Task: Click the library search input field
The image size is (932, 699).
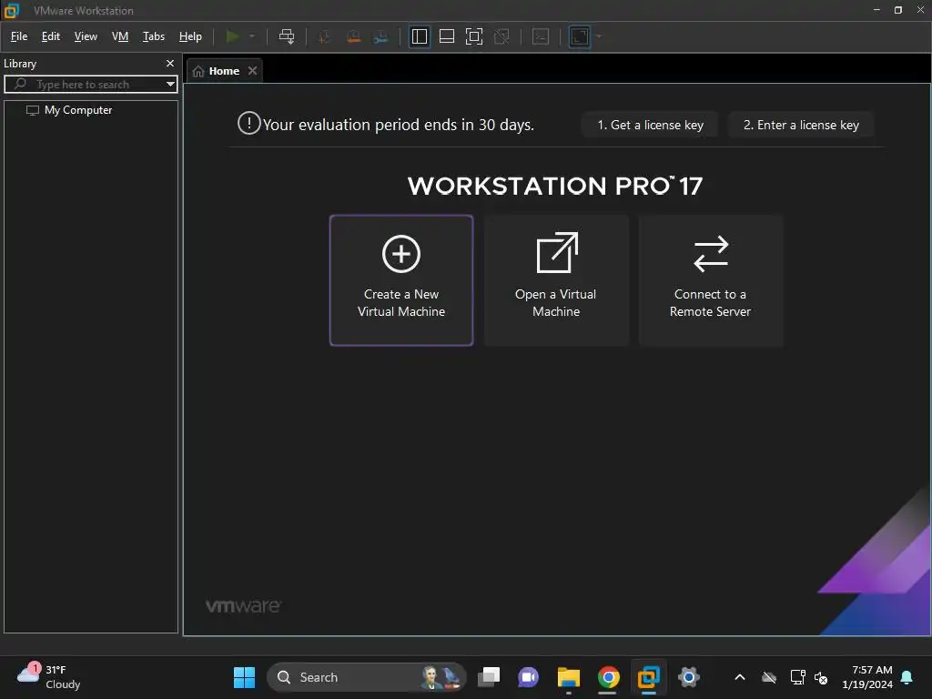Action: pyautogui.click(x=89, y=85)
